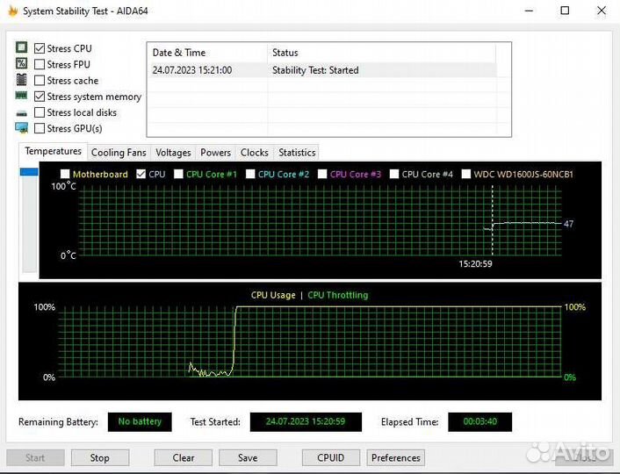Stop the stability test

(x=99, y=458)
